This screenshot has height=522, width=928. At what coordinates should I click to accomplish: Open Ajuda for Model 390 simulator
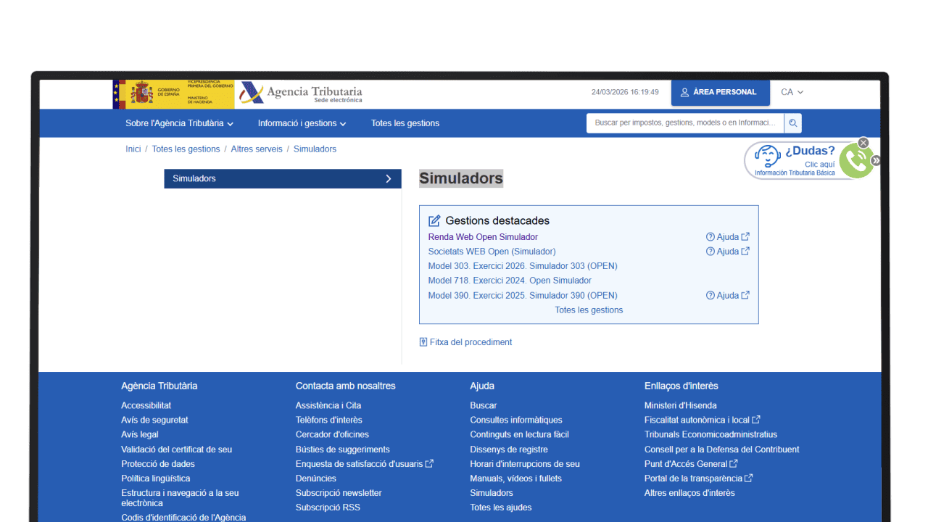[727, 296]
